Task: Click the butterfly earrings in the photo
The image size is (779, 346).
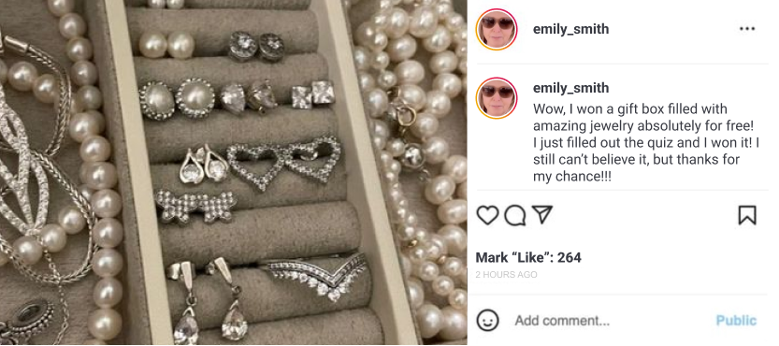Action: pos(195,206)
